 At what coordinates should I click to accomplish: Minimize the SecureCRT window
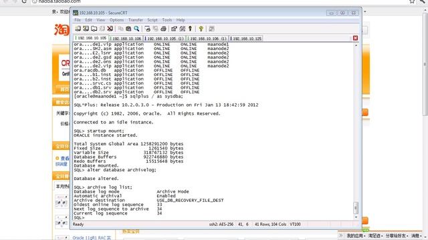point(332,13)
